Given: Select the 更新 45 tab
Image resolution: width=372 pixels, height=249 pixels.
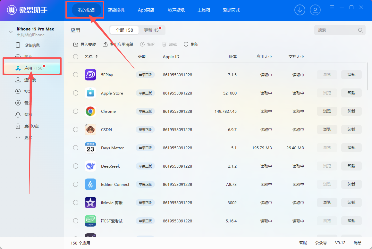Looking at the screenshot, I should 151,30.
